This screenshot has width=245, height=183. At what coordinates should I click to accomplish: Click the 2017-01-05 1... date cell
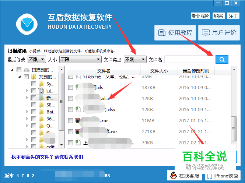(x=195, y=120)
